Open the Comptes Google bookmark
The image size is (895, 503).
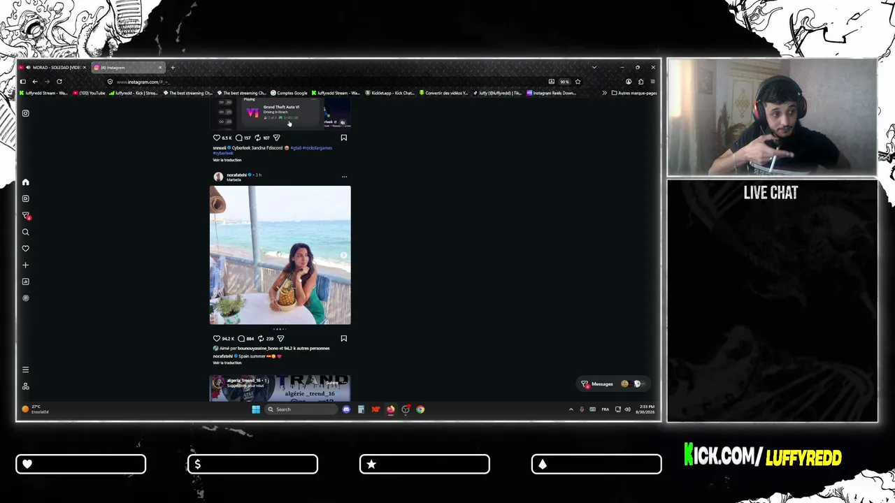288,93
